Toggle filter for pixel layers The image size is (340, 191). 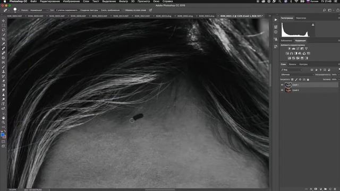tap(312, 70)
